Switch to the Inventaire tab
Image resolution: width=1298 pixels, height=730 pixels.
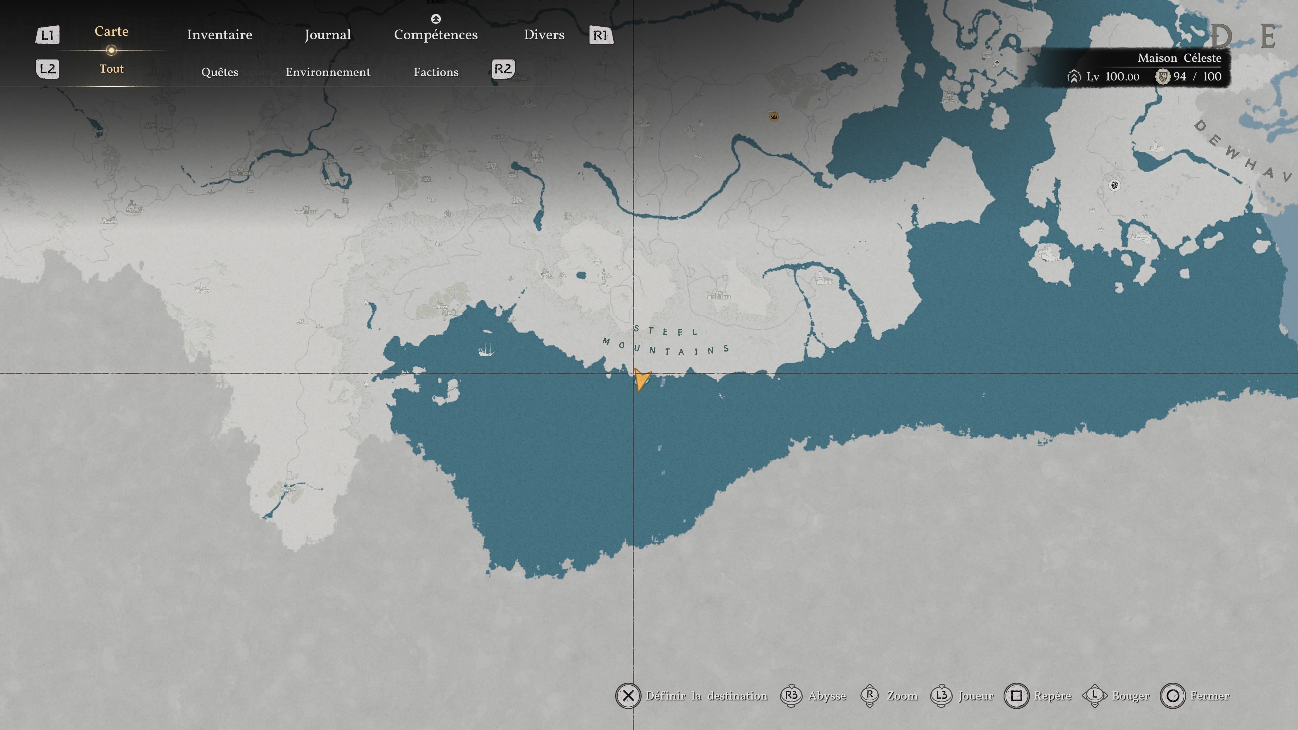[219, 35]
